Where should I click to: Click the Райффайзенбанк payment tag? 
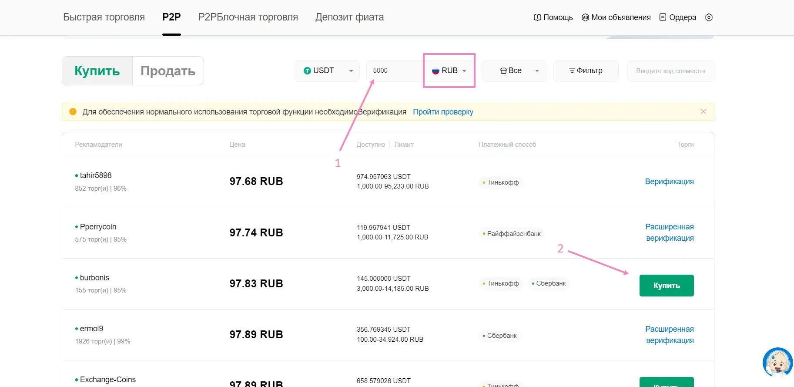point(512,234)
